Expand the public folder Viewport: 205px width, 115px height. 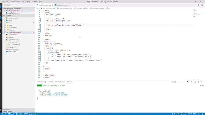10,20
